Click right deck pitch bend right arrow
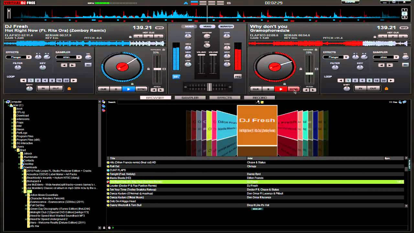 (x=313, y=90)
